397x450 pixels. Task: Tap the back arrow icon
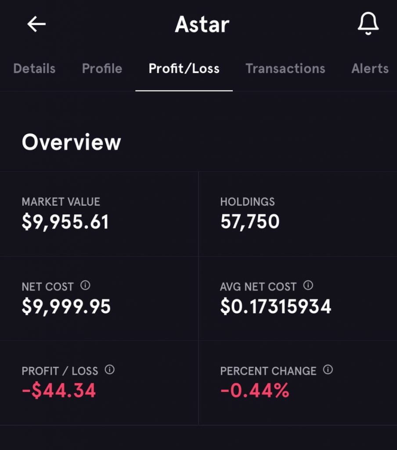[36, 25]
